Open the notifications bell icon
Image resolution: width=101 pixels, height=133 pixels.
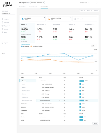pyautogui.click(x=96, y=3)
